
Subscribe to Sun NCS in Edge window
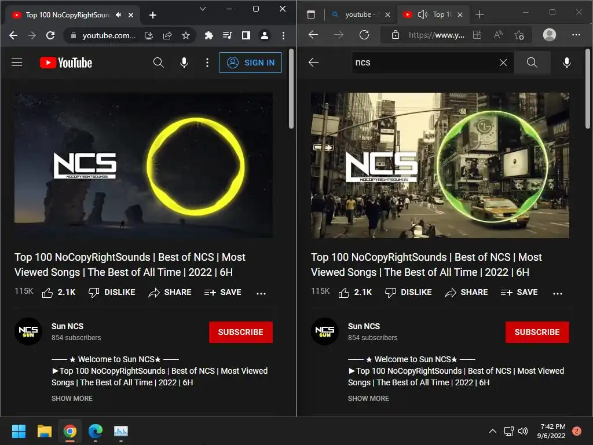point(537,332)
